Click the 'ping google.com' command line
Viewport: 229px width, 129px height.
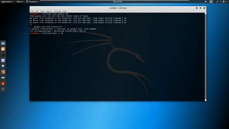tap(49, 14)
